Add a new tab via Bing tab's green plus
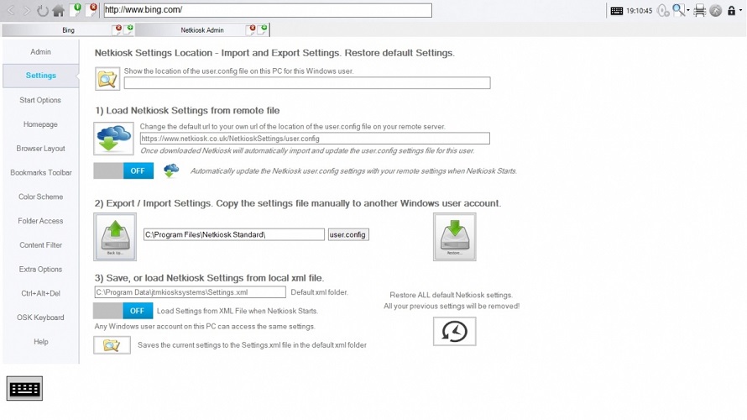747x420 pixels. point(128,29)
